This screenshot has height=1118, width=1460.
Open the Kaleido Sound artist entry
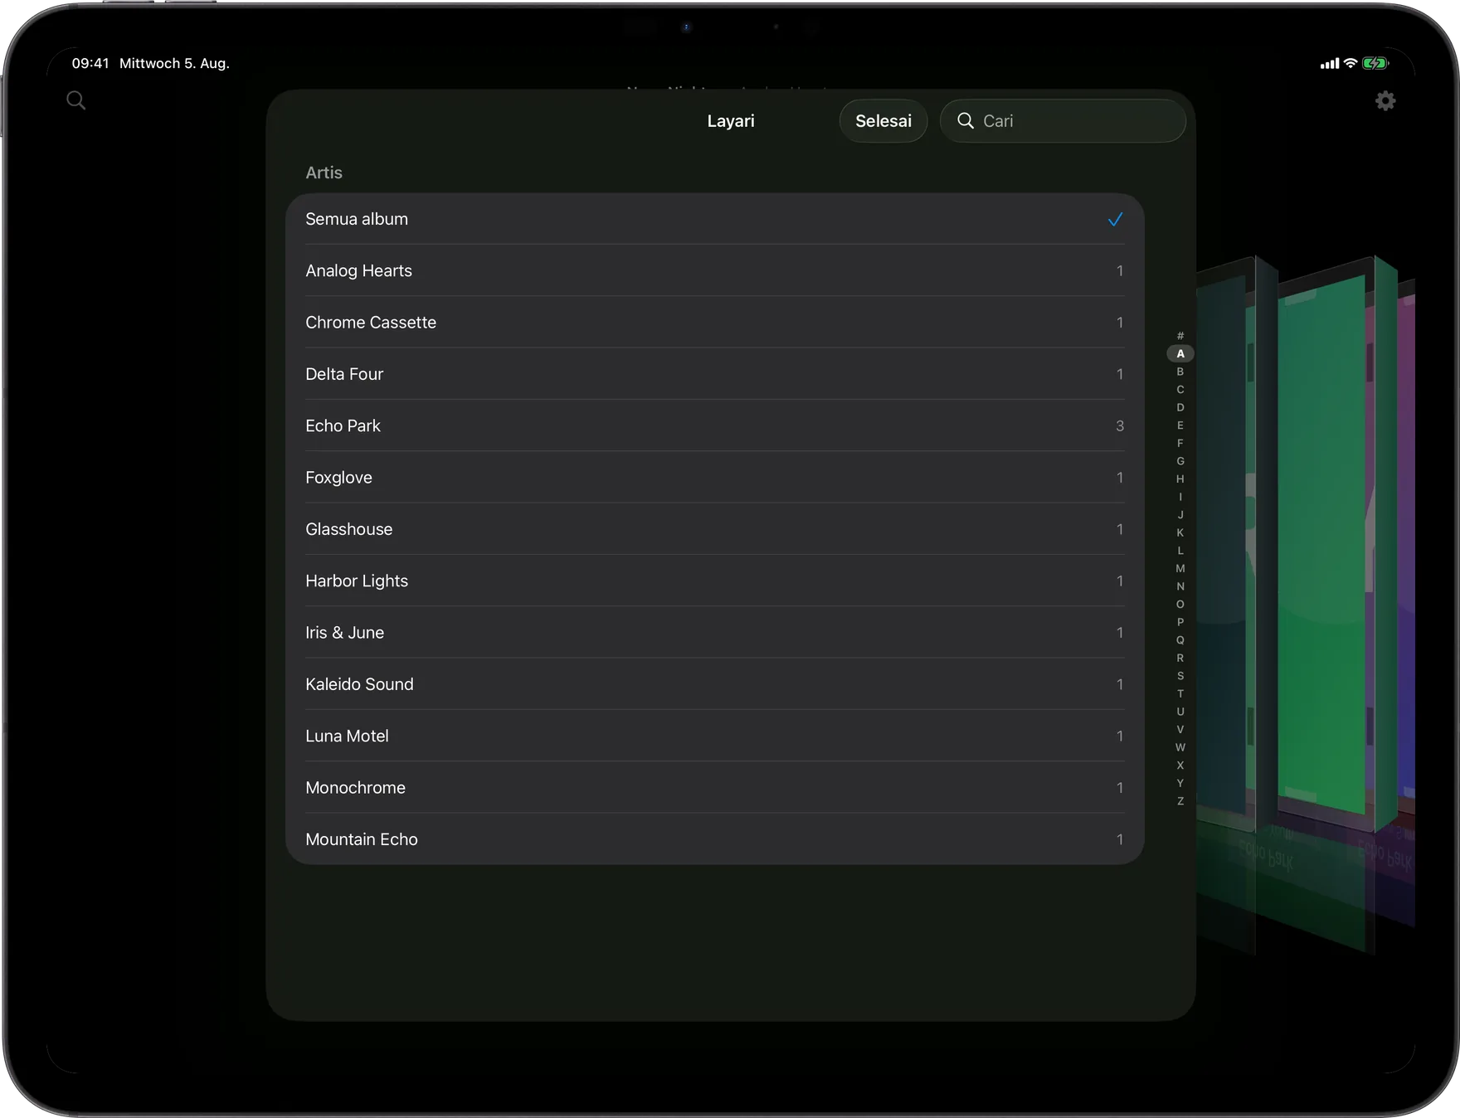pos(715,684)
